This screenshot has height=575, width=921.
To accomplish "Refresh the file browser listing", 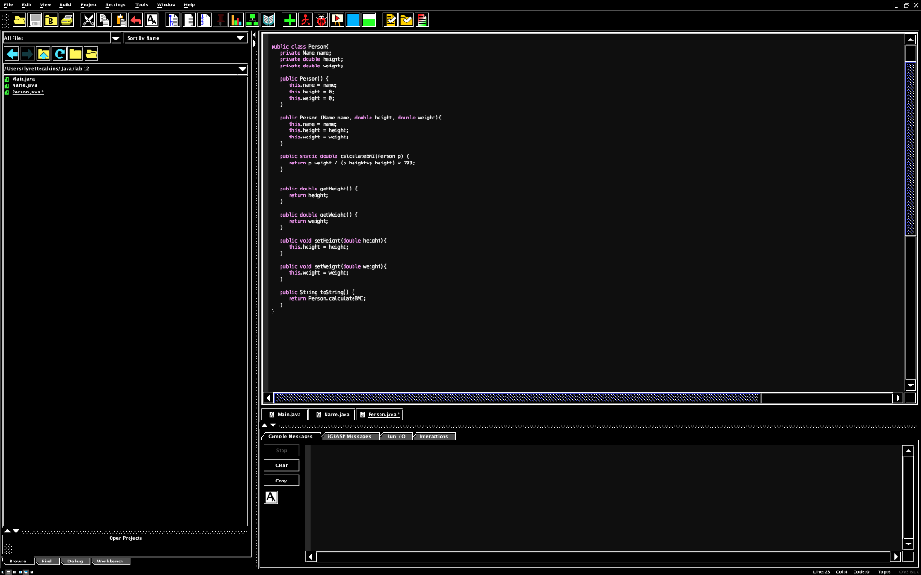I will 59,54.
